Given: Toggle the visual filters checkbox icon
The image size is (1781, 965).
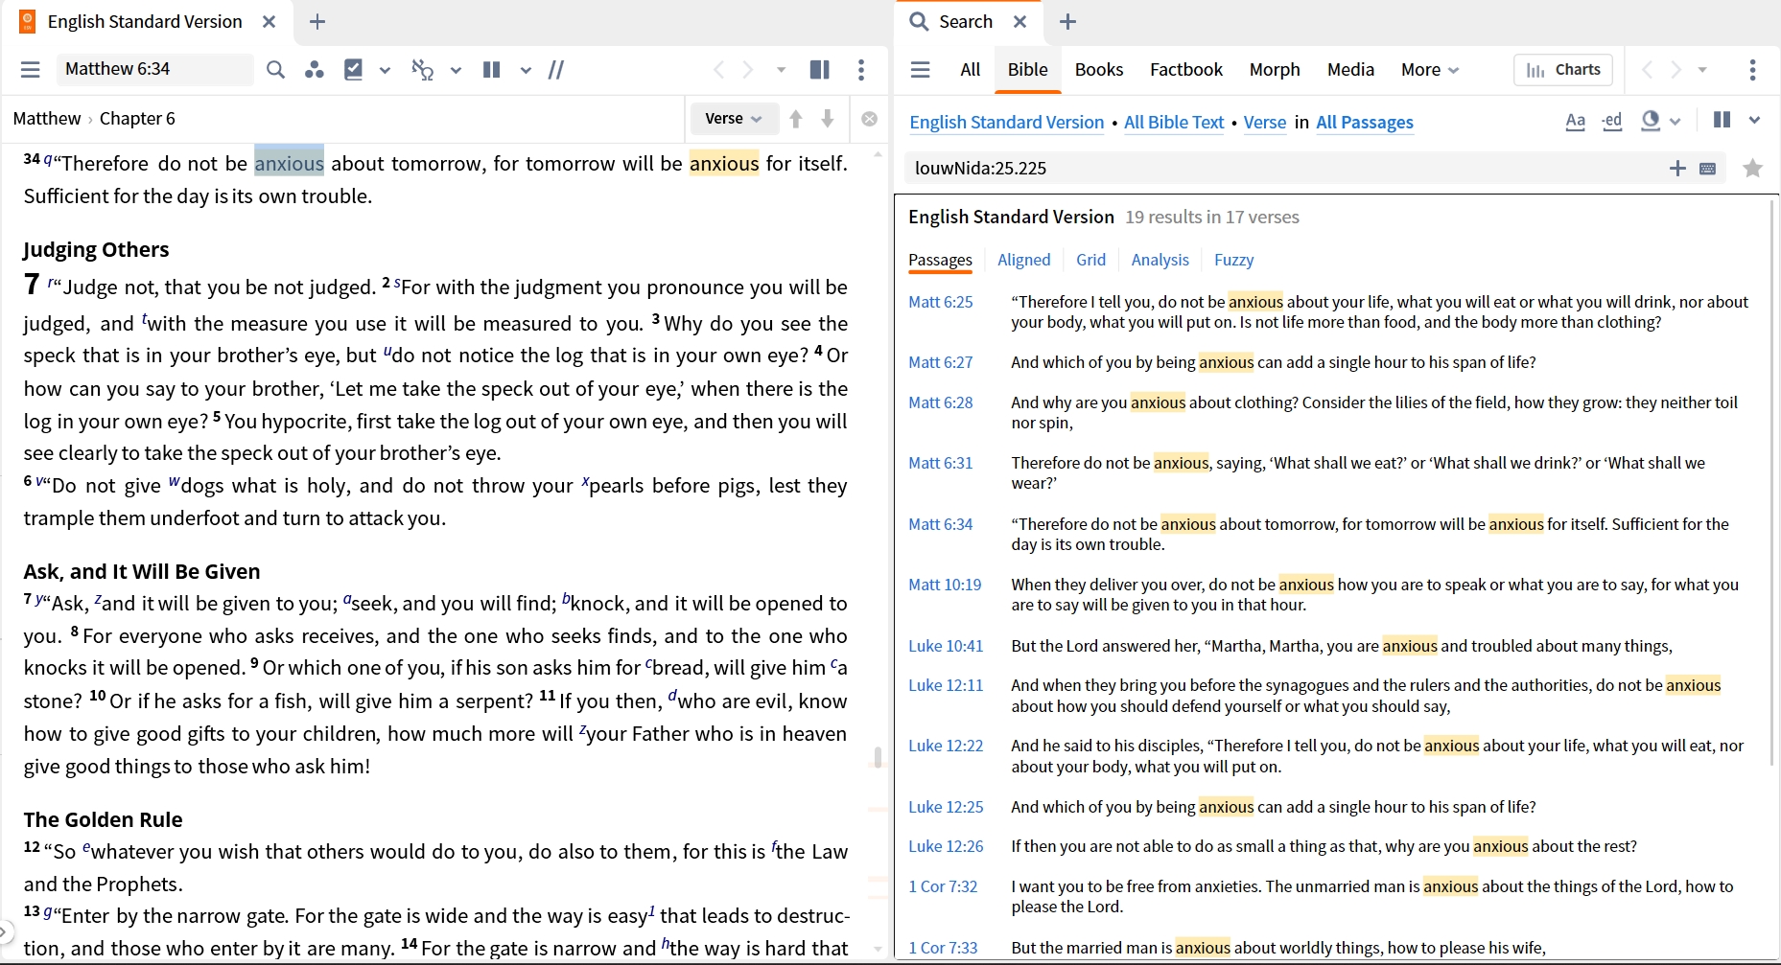Looking at the screenshot, I should coord(354,69).
